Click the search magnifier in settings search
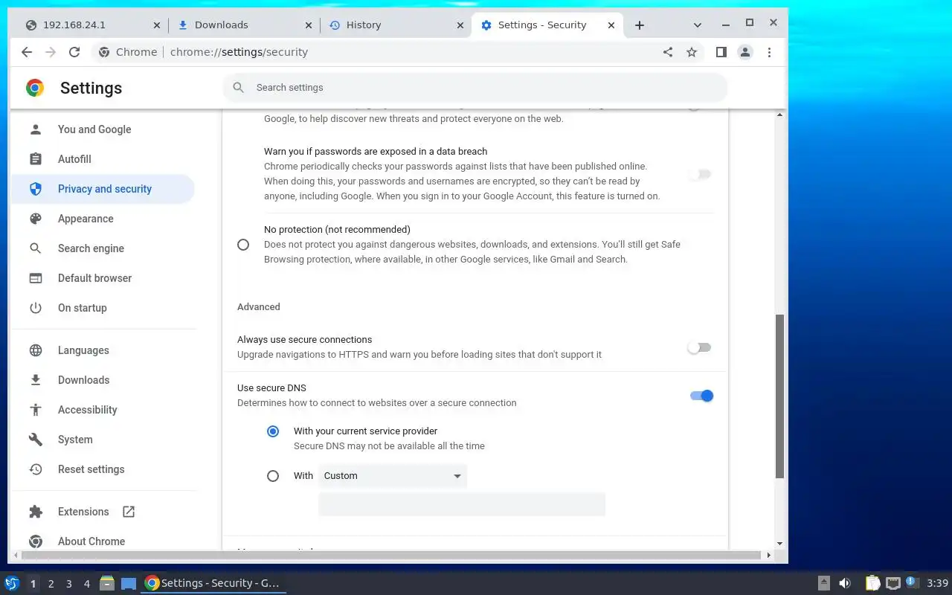 (239, 88)
